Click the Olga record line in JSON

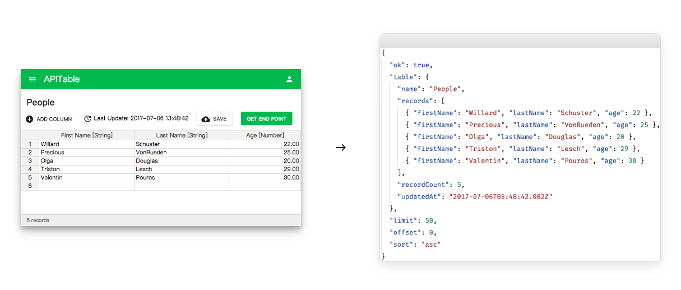pyautogui.click(x=521, y=137)
